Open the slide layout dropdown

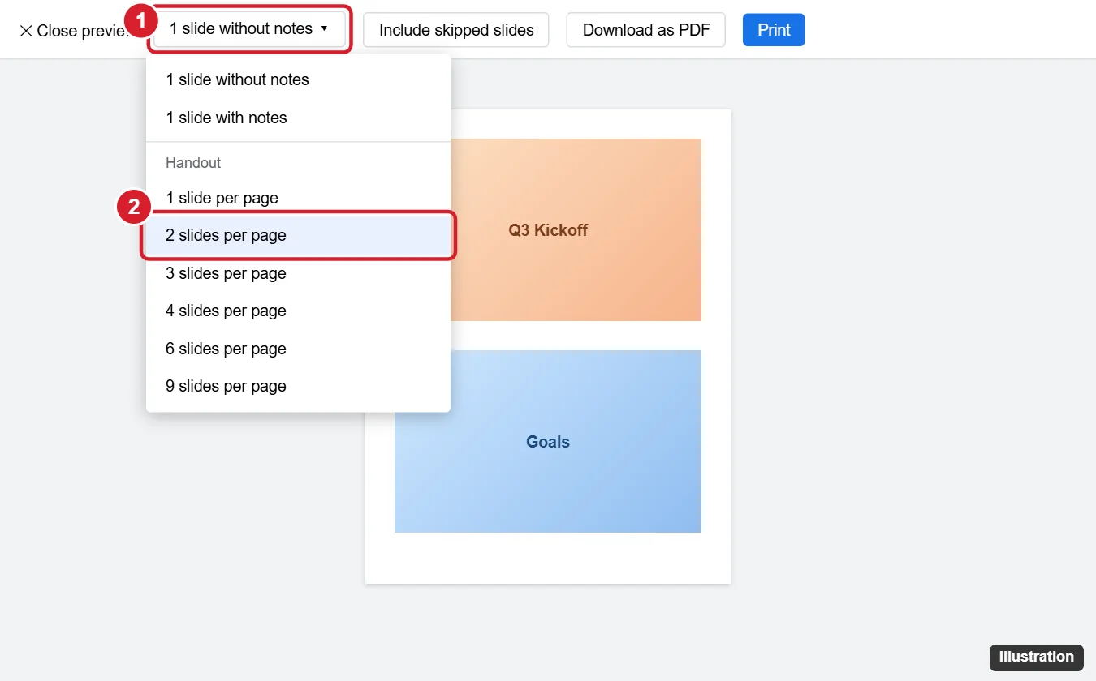coord(249,29)
